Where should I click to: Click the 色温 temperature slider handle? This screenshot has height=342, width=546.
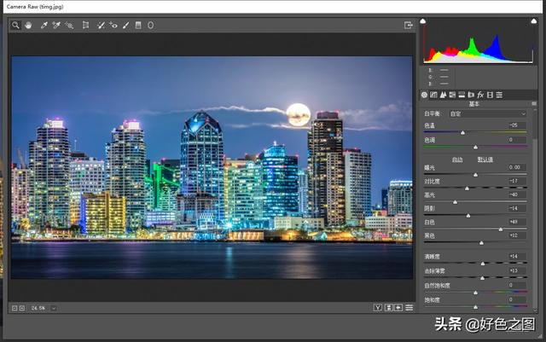[x=463, y=132]
